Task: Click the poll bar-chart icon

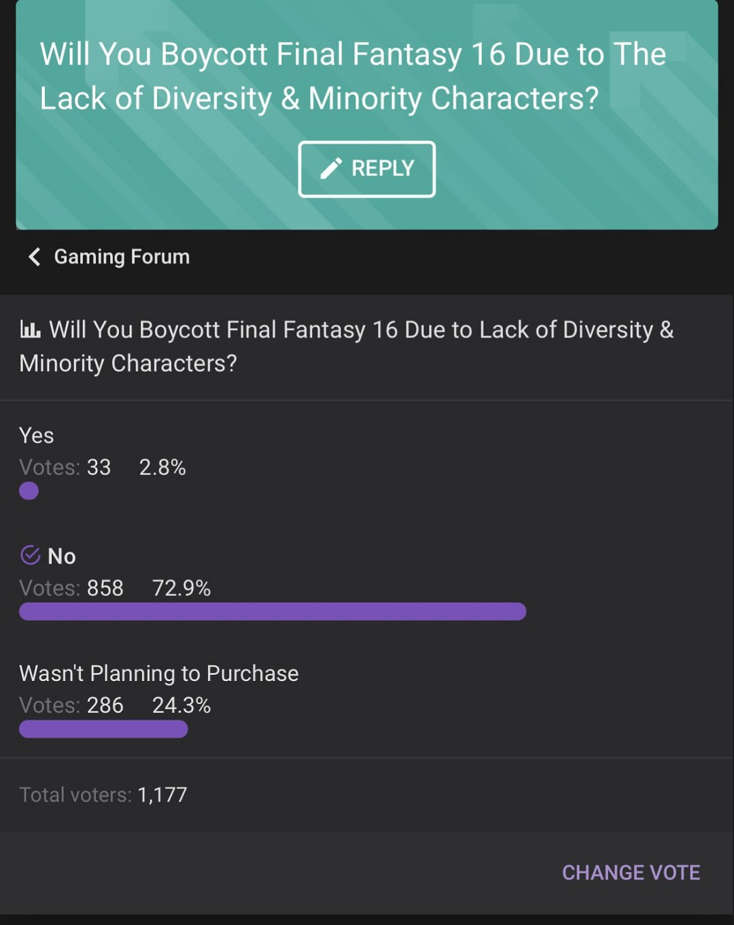Action: click(x=30, y=330)
